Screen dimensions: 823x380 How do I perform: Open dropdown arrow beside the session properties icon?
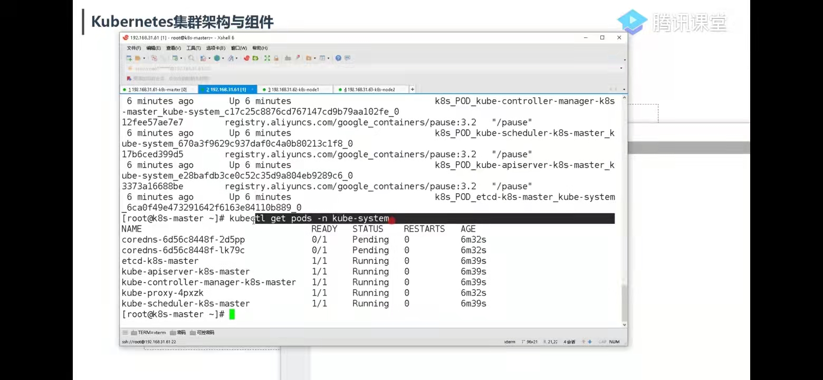(x=181, y=58)
